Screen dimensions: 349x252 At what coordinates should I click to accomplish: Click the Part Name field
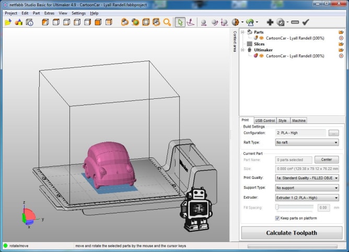(x=294, y=160)
